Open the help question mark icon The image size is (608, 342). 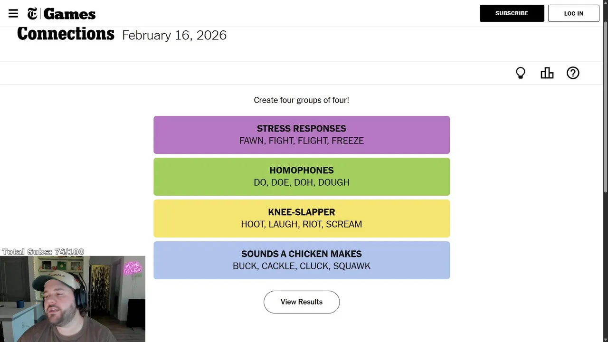[x=573, y=73]
